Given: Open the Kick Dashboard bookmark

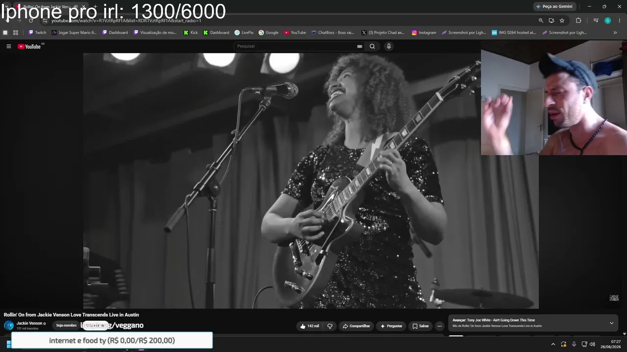Looking at the screenshot, I should coord(216,33).
